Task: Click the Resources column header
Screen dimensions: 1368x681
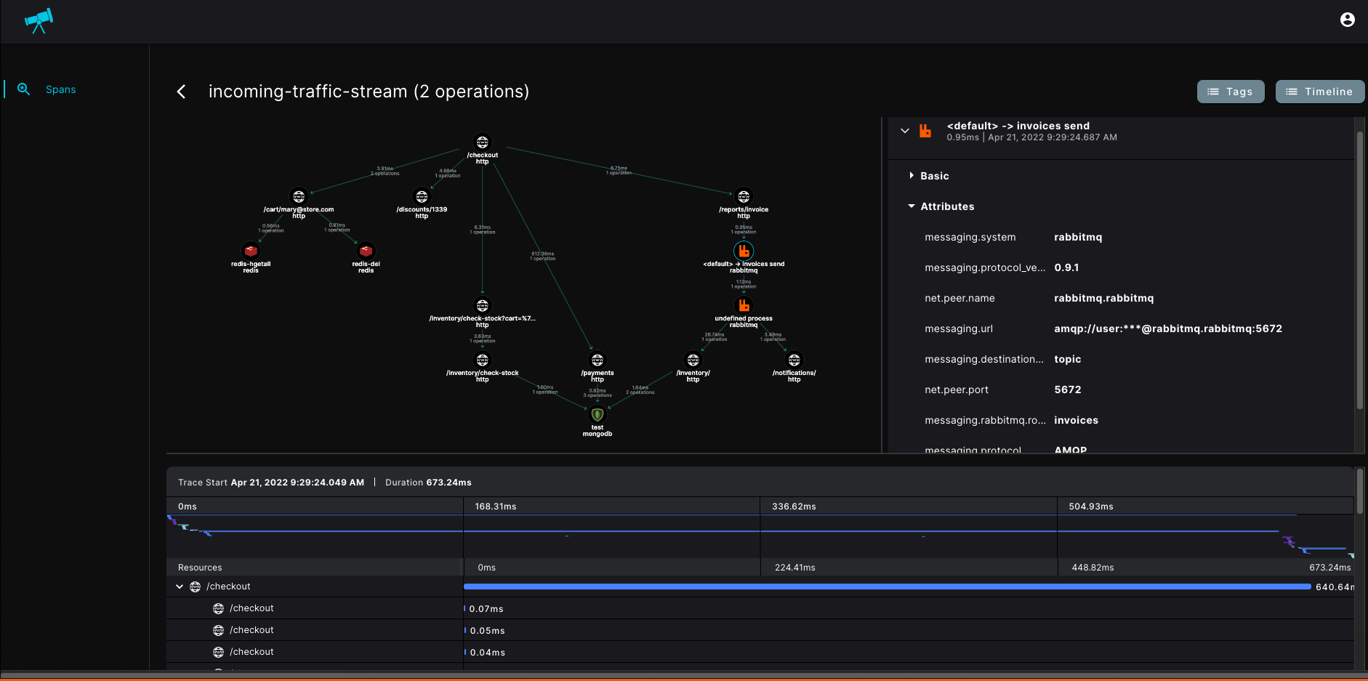Action: [200, 568]
